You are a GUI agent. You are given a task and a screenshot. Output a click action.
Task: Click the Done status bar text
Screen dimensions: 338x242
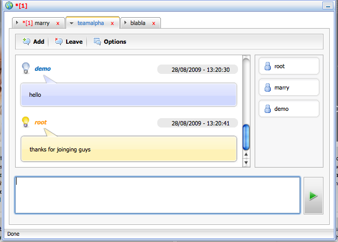[14, 234]
